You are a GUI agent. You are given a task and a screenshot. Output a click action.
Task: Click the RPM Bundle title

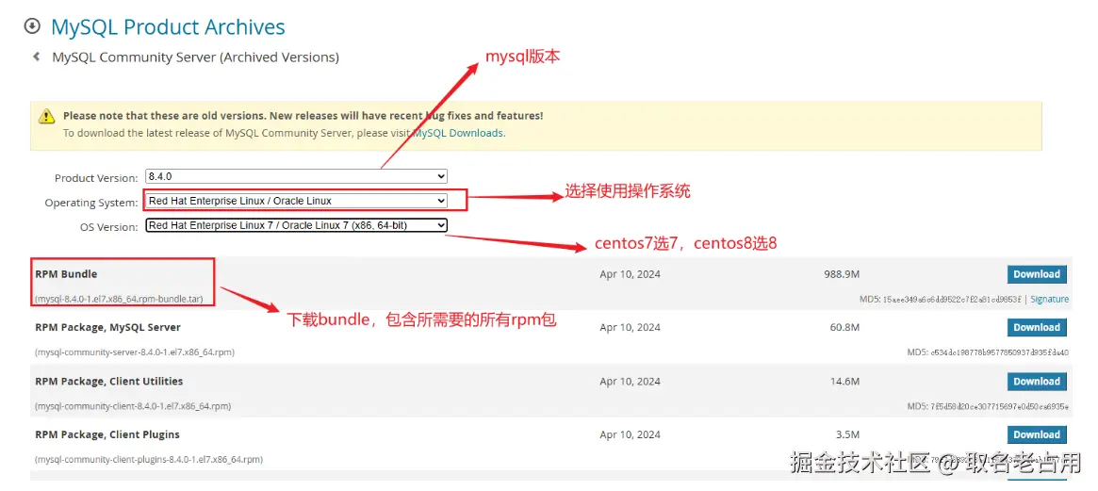click(66, 274)
